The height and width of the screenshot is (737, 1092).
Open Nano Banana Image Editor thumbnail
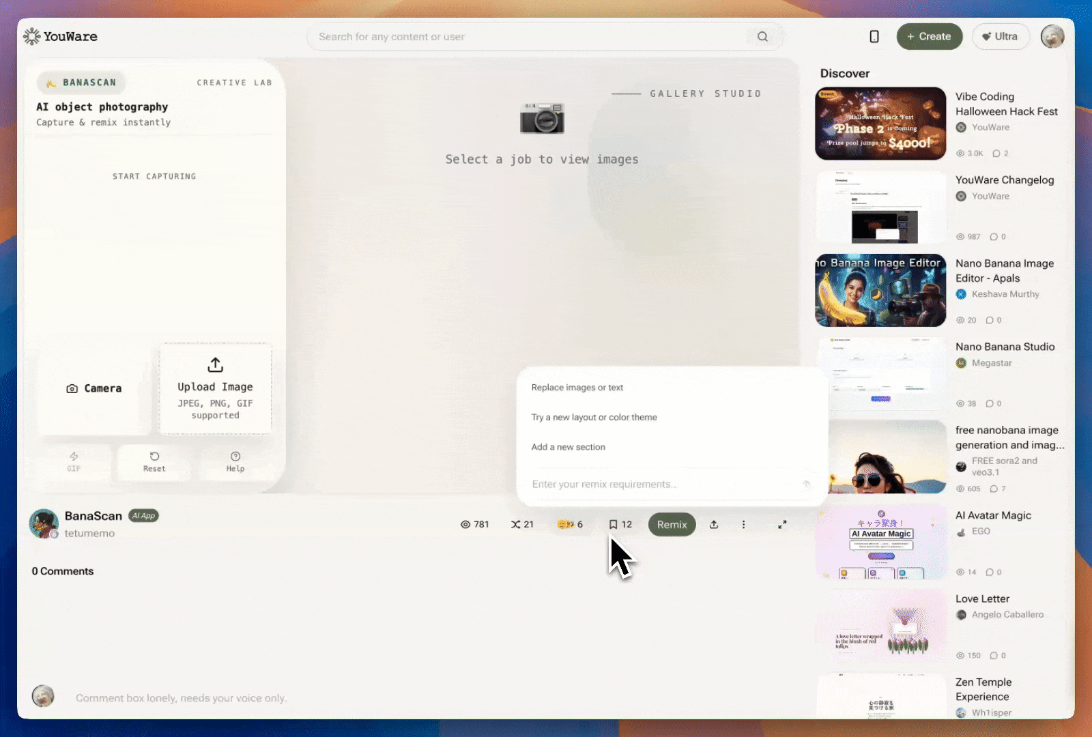point(880,290)
